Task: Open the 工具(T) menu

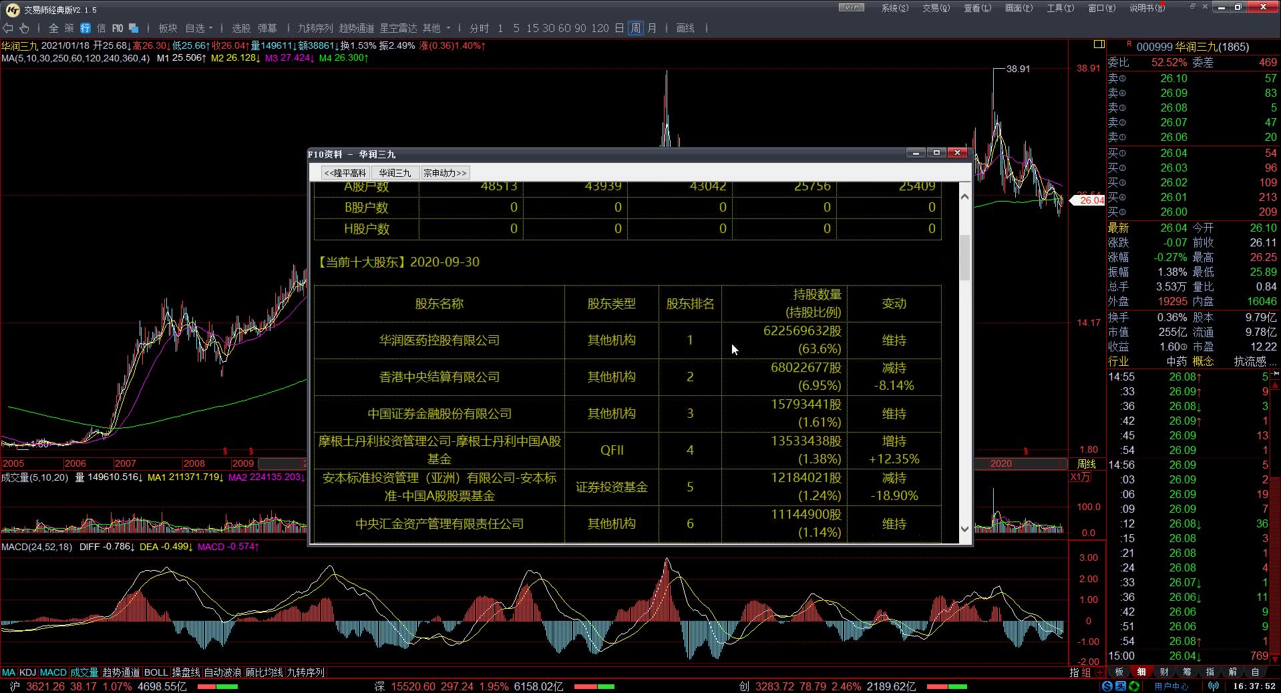Action: tap(1060, 8)
